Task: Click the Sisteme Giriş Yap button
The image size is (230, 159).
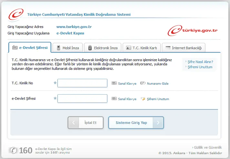Action: pos(136,123)
